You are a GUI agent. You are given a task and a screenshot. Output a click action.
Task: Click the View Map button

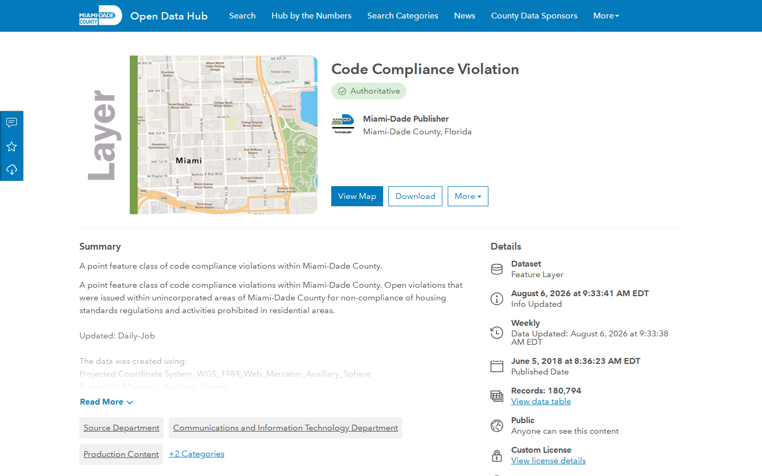(357, 196)
